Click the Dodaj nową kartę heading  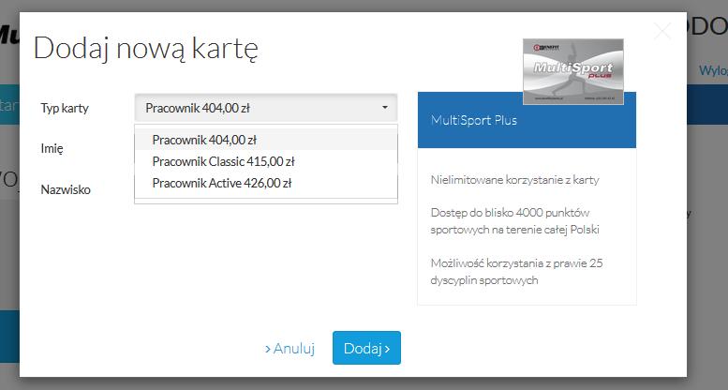146,49
